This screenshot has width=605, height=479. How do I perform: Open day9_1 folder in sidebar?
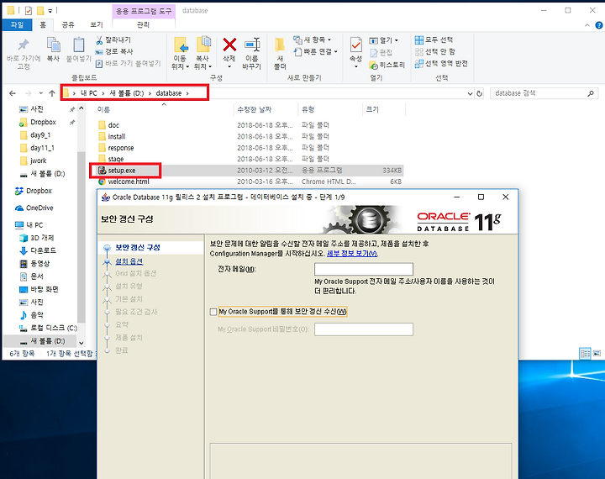[40, 135]
